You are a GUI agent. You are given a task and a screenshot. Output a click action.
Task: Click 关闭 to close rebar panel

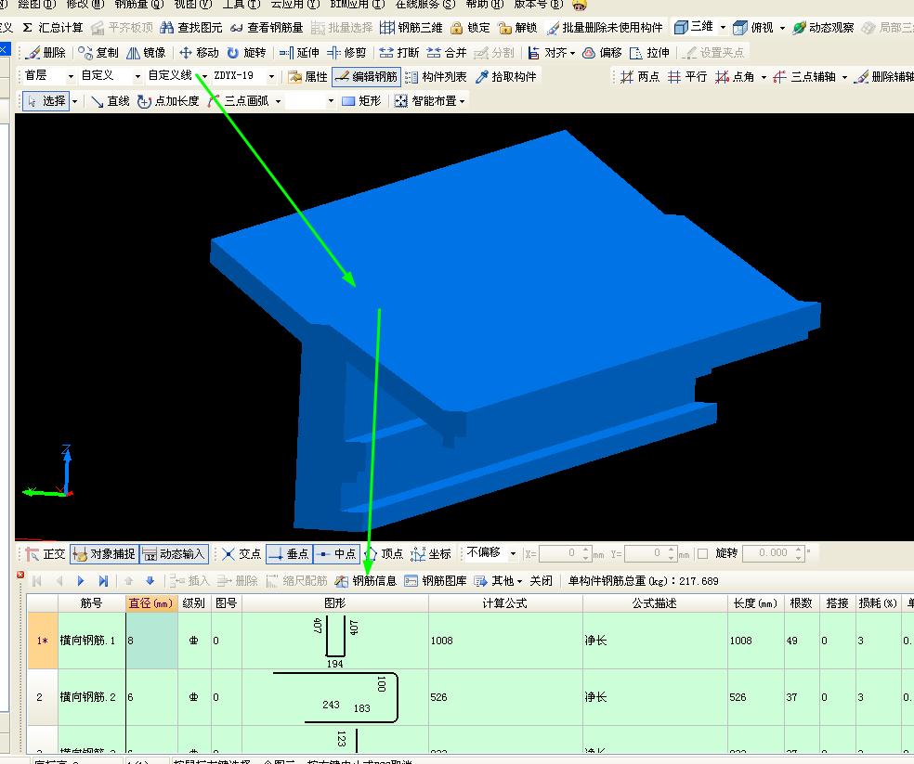541,580
